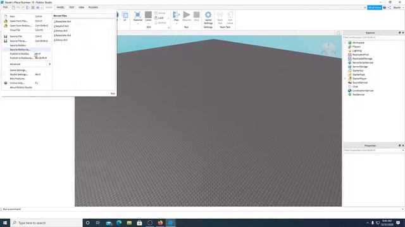405x227 pixels.
Task: Switch to the PLUGINS ribbon tab
Action: click(x=93, y=8)
